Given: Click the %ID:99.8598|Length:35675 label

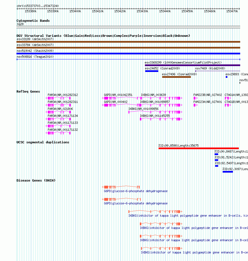Looking at the screenshot, I should pos(178,146).
